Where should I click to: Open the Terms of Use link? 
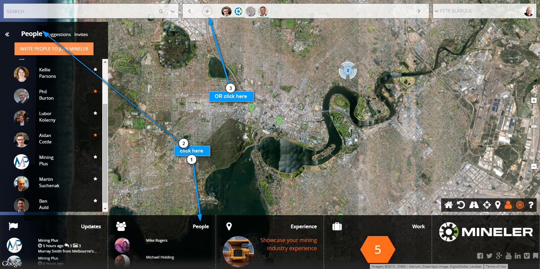tap(496, 266)
